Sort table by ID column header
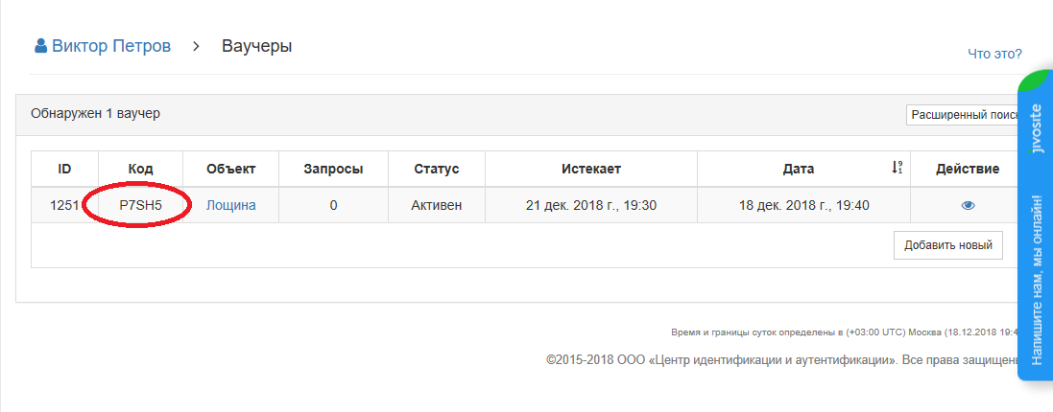This screenshot has height=412, width=1053. [64, 169]
